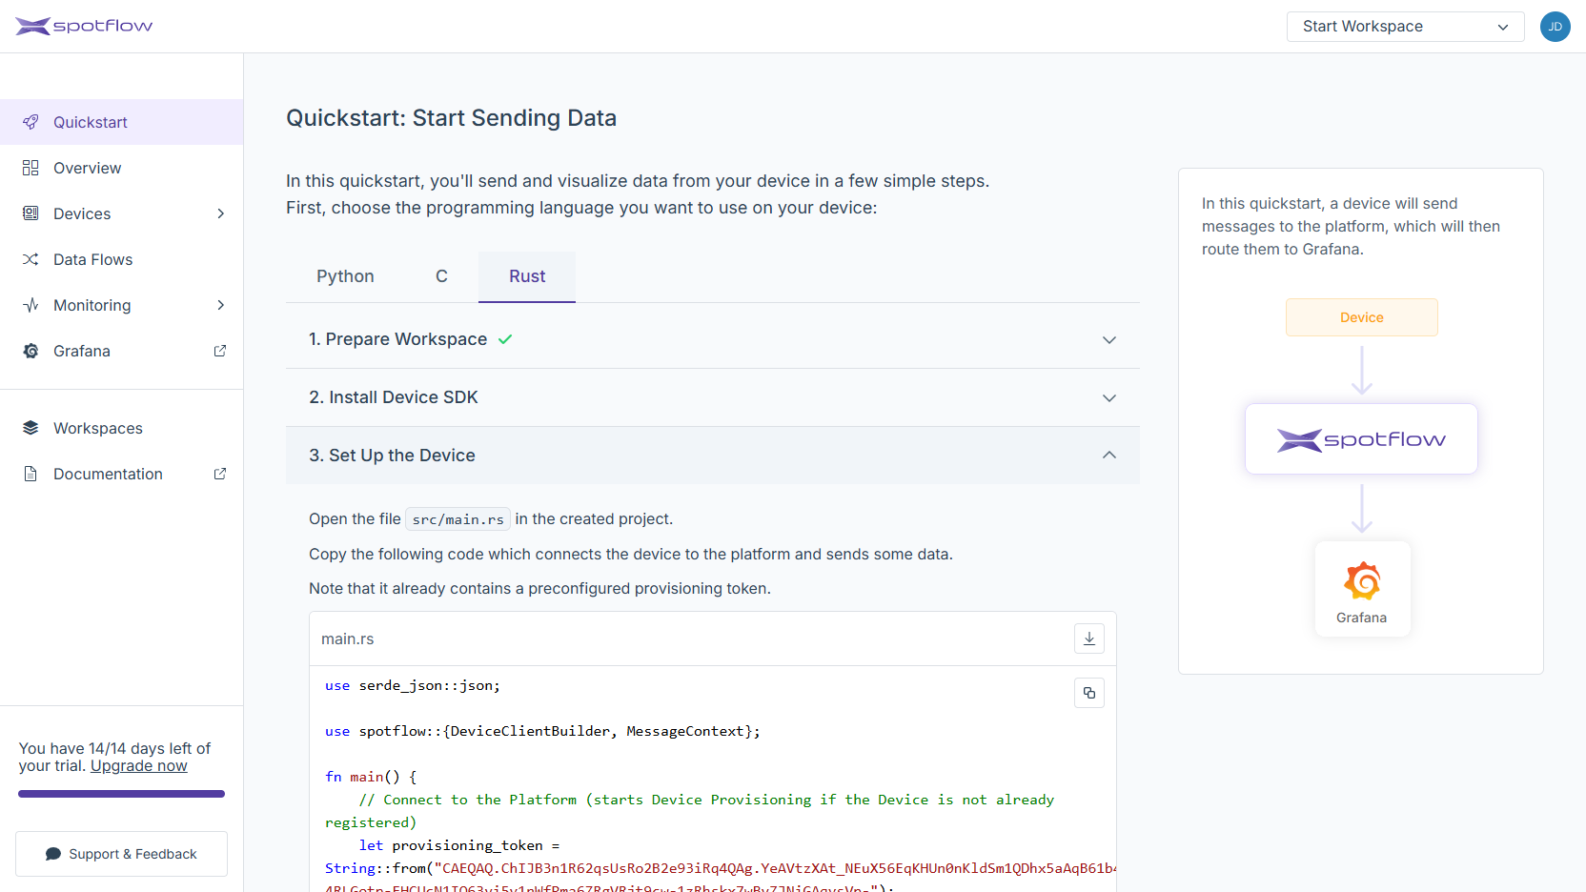This screenshot has height=892, width=1586.
Task: Click the Grafana sidebar icon
Action: (x=30, y=351)
